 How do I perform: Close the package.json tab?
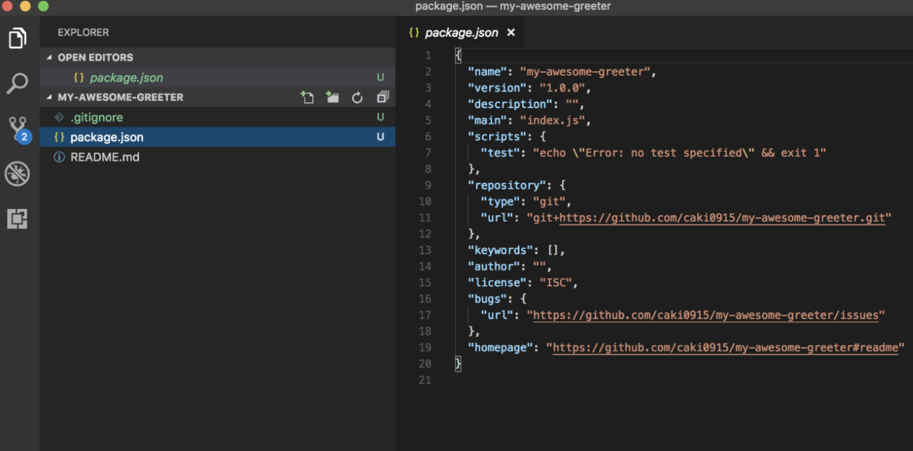click(x=511, y=33)
